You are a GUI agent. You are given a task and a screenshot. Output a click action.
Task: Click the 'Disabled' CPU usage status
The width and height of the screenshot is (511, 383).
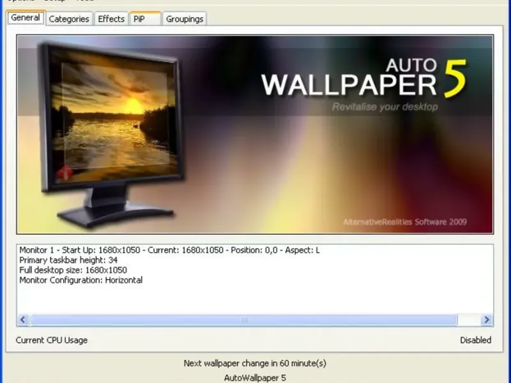[475, 340]
